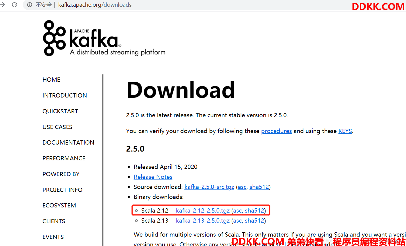
Task: Go to ECOSYSTEM in the sidebar
Action: (x=59, y=205)
